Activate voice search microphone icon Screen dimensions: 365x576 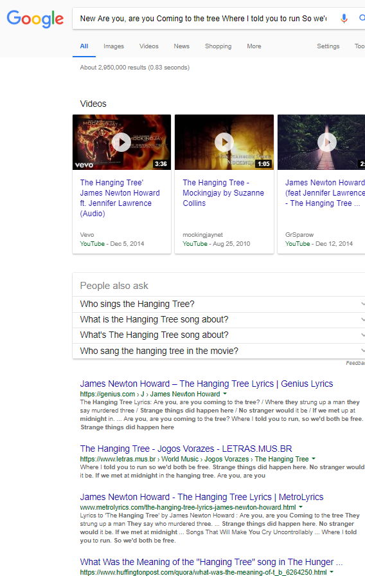(x=344, y=19)
